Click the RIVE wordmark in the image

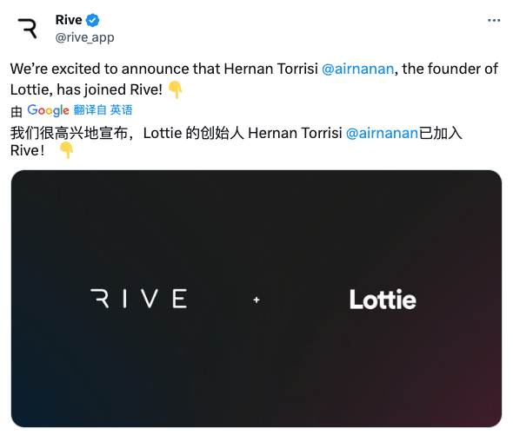coord(139,298)
